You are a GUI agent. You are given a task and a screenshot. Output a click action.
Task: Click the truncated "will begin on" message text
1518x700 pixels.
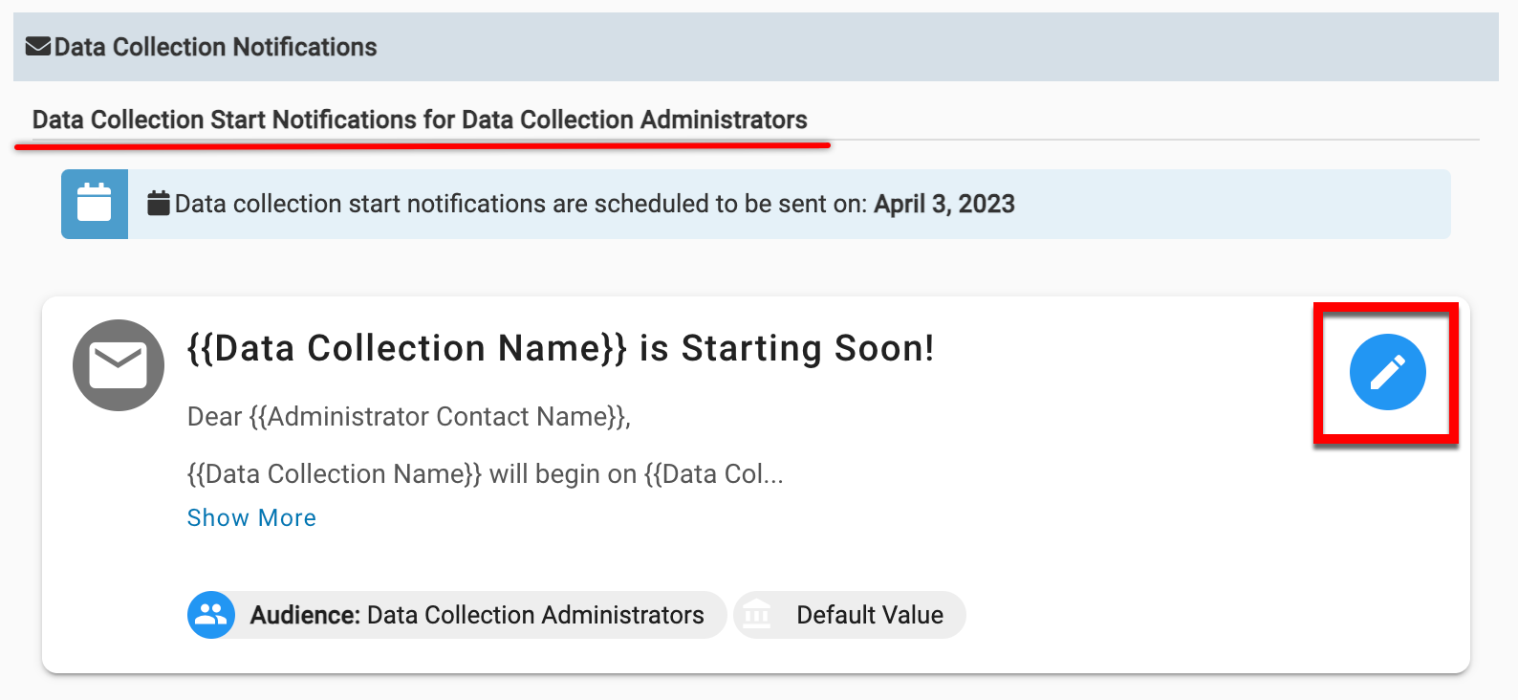click(x=485, y=474)
